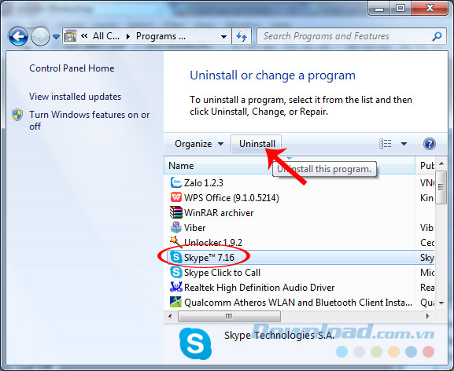Select WPS Office (9.1.0.5214) entry

tap(231, 198)
